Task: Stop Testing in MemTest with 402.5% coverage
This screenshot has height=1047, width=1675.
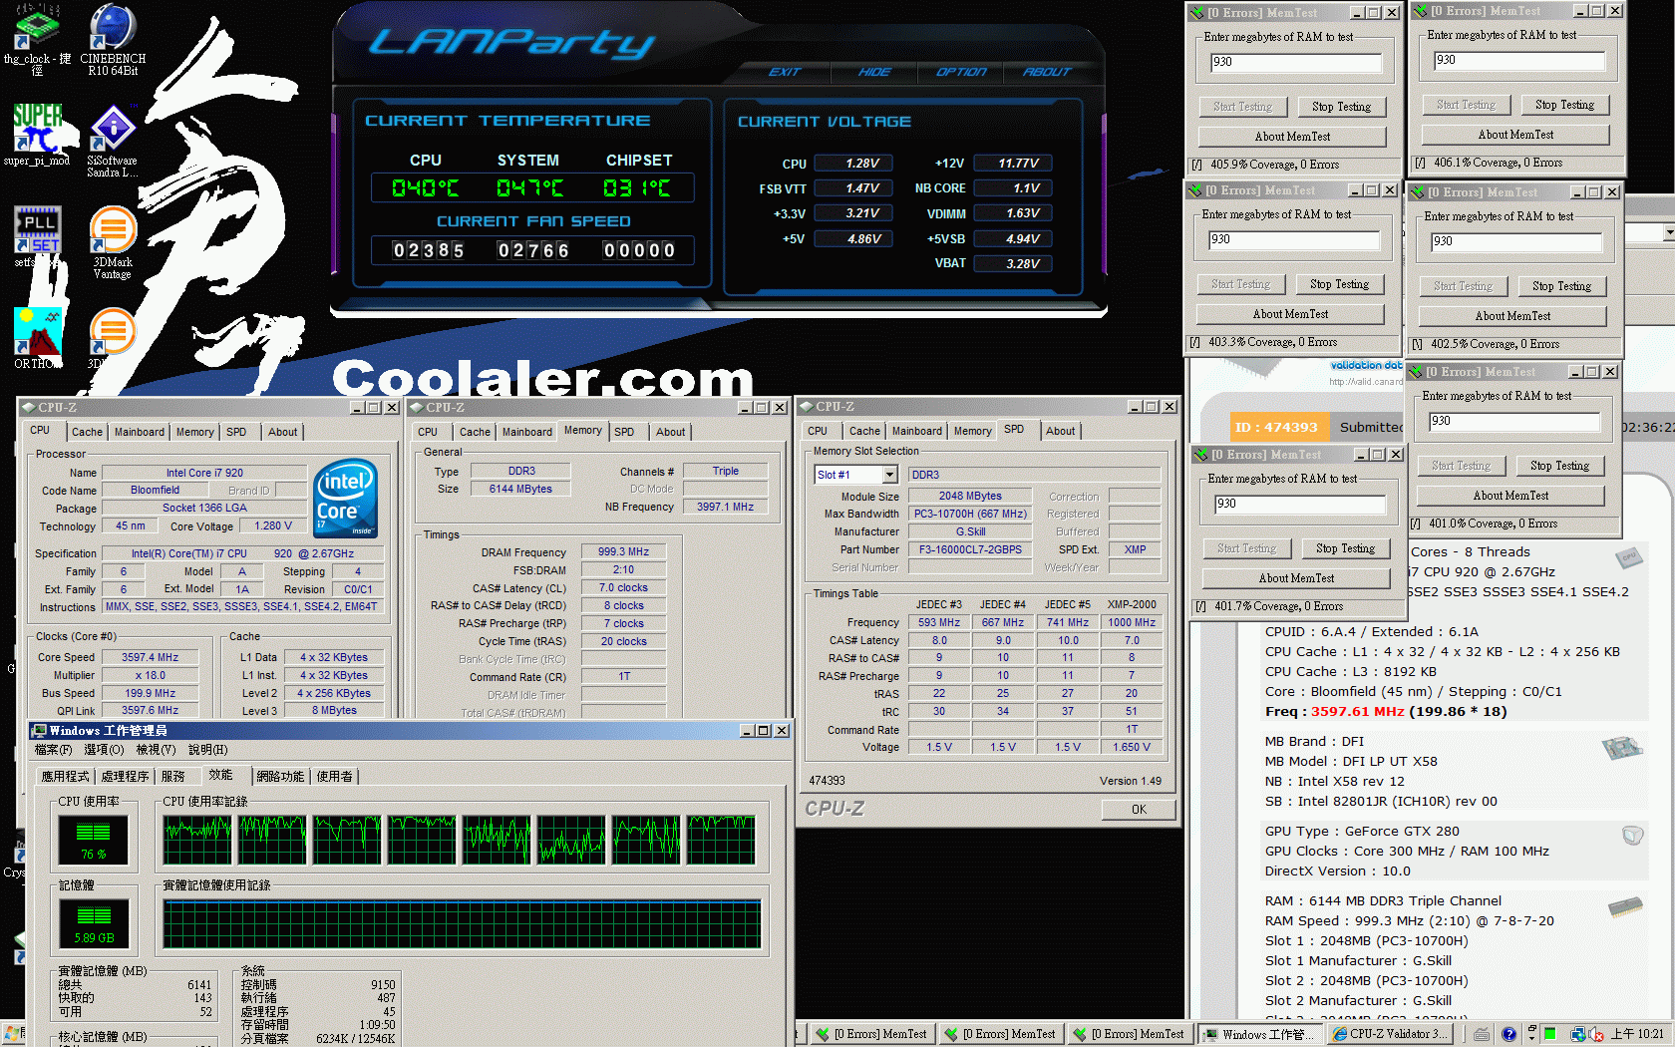Action: (1561, 286)
